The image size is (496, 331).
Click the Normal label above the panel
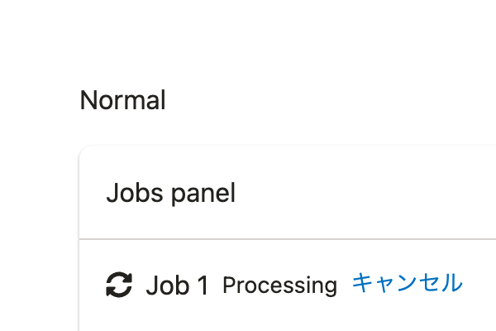122,100
